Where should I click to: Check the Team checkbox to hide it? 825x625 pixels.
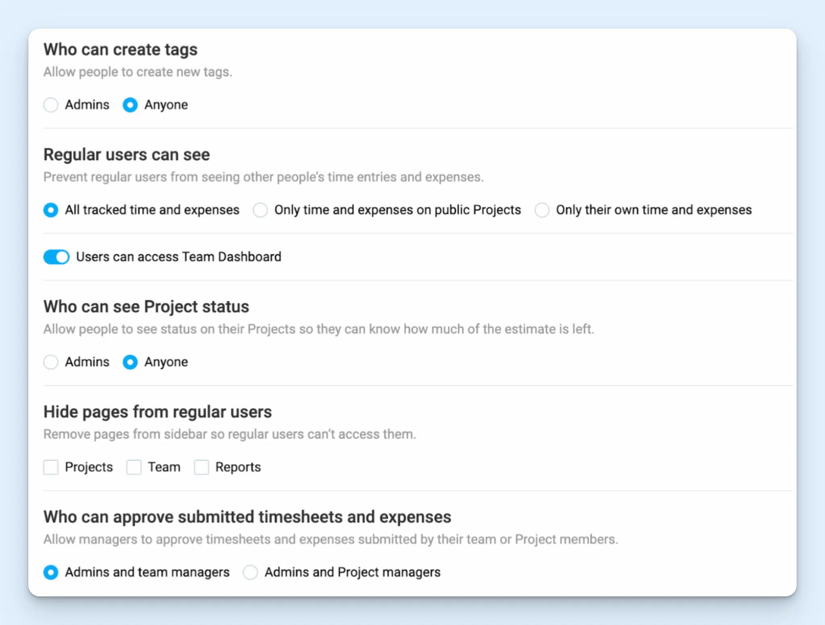click(x=134, y=467)
